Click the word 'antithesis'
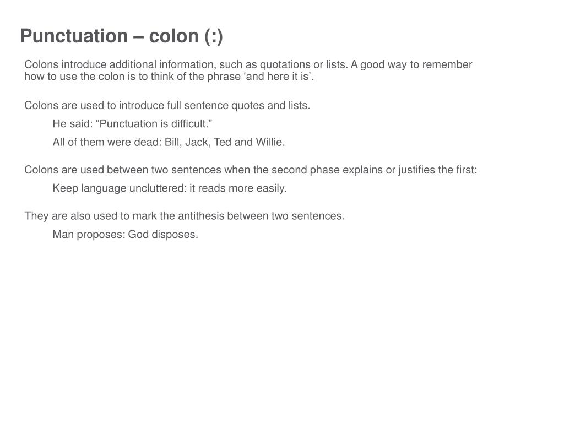This screenshot has width=564, height=423. coord(200,216)
